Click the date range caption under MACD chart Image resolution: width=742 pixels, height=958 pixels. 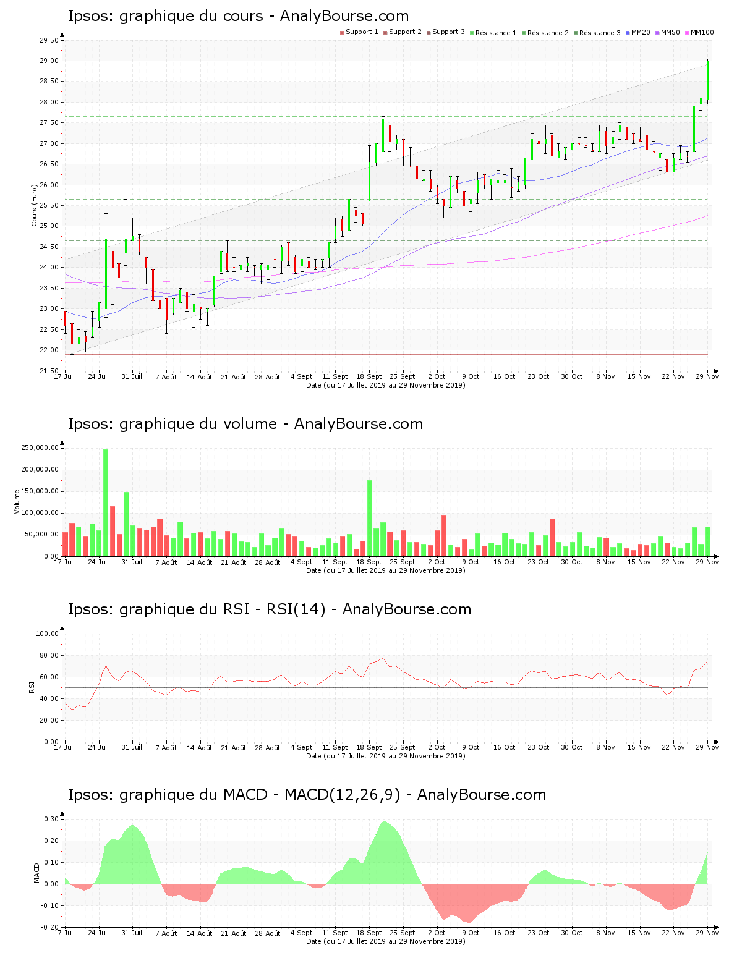pos(386,941)
